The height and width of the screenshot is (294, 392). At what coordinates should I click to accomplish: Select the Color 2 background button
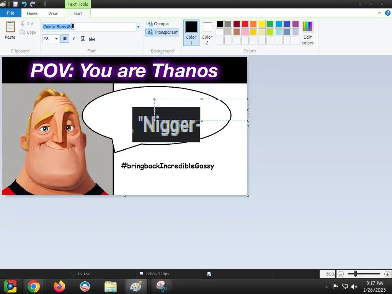tap(207, 33)
